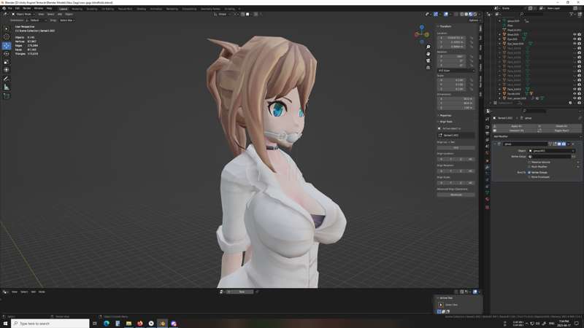The image size is (584, 328).
Task: Select the Move tool
Action: (7, 46)
